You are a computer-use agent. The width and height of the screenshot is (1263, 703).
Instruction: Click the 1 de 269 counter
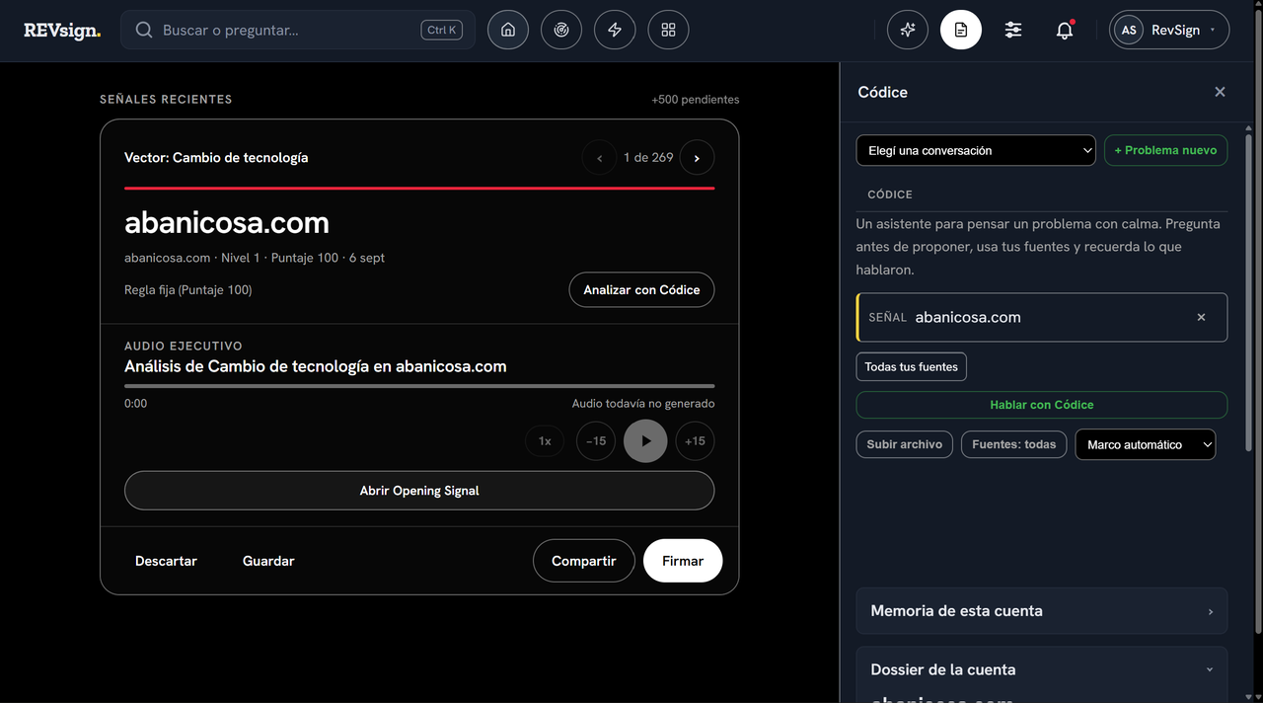(648, 158)
